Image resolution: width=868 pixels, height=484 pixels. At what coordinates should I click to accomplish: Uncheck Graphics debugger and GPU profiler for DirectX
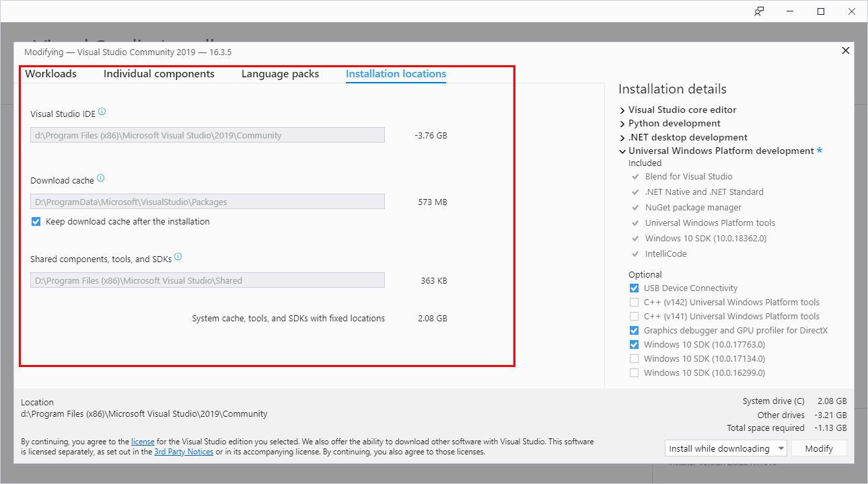pyautogui.click(x=634, y=331)
